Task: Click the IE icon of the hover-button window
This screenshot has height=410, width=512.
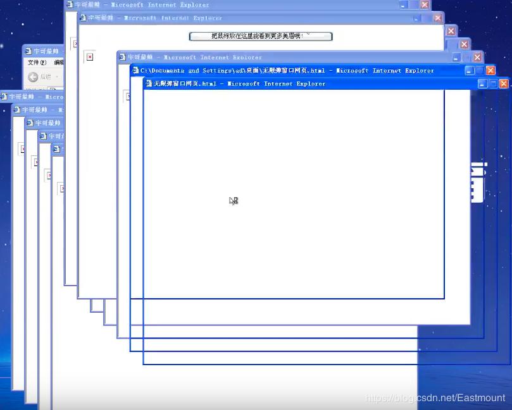Action: point(84,18)
